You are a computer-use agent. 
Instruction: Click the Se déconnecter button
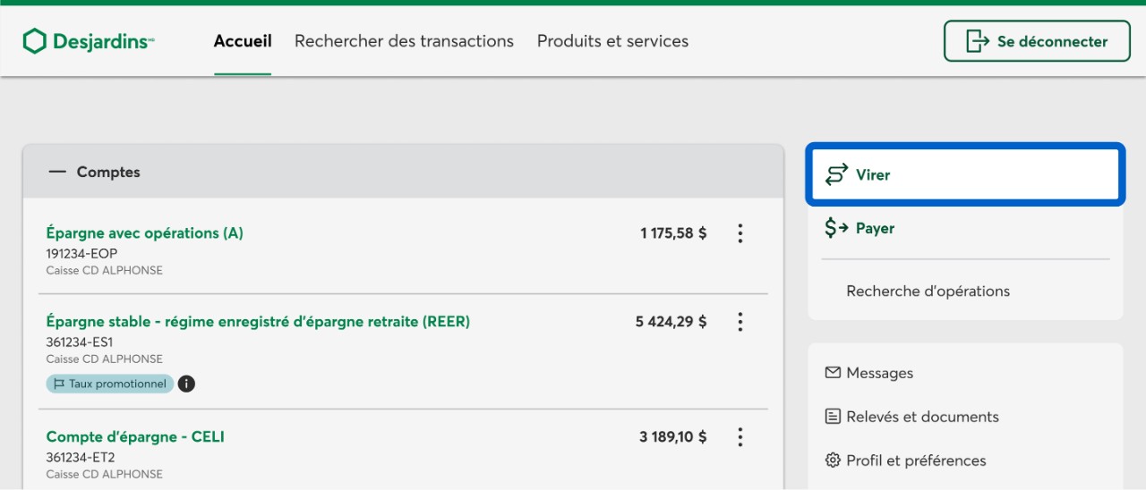click(1037, 41)
